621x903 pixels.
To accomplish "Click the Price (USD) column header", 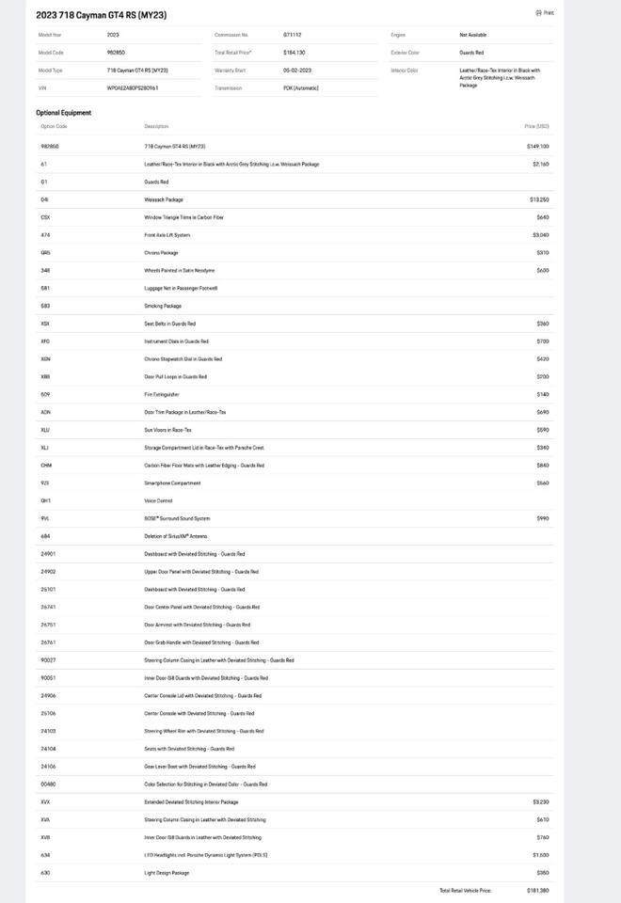I will tap(536, 126).
